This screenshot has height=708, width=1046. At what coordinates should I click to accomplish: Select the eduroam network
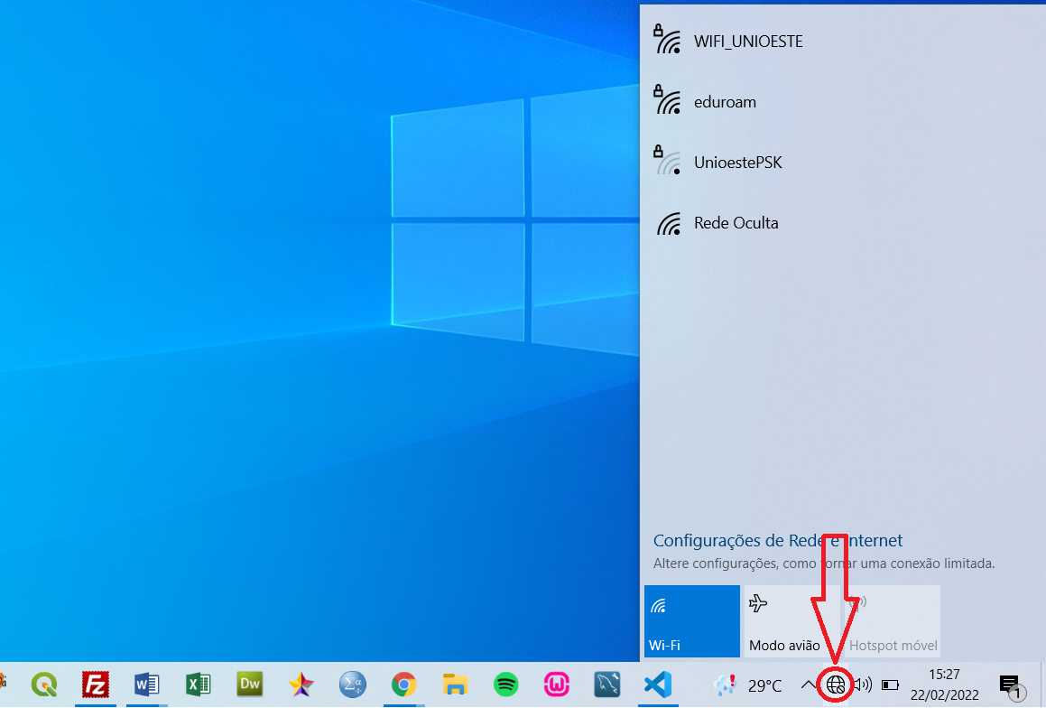tap(725, 102)
